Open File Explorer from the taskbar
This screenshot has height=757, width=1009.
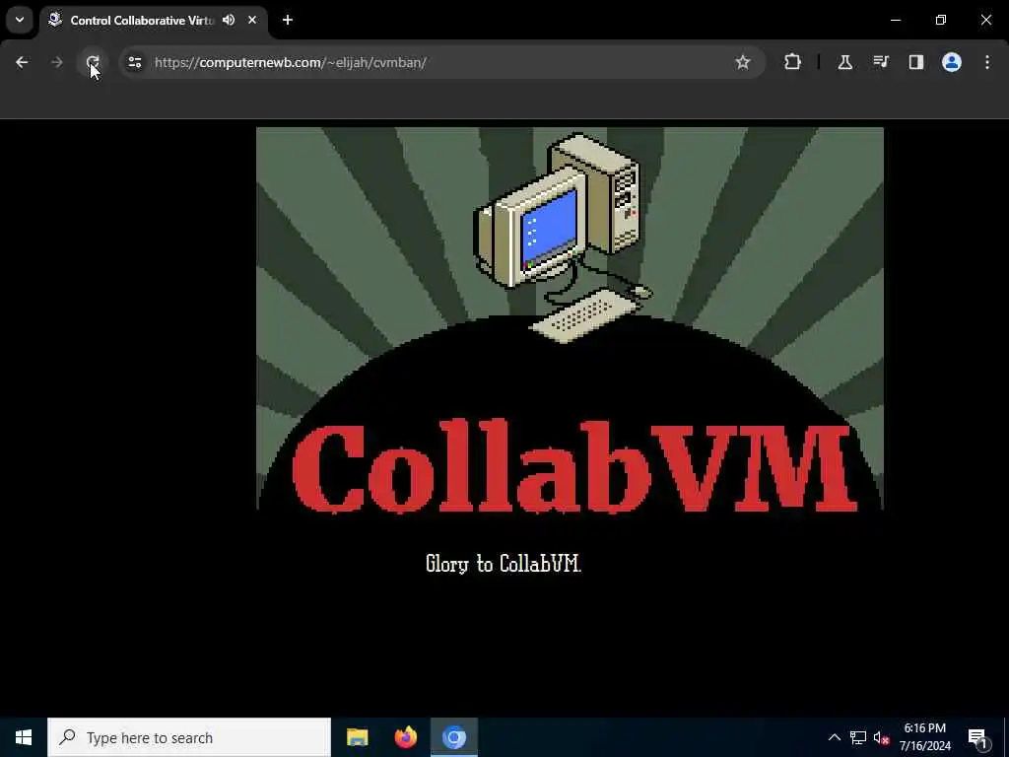click(x=357, y=737)
